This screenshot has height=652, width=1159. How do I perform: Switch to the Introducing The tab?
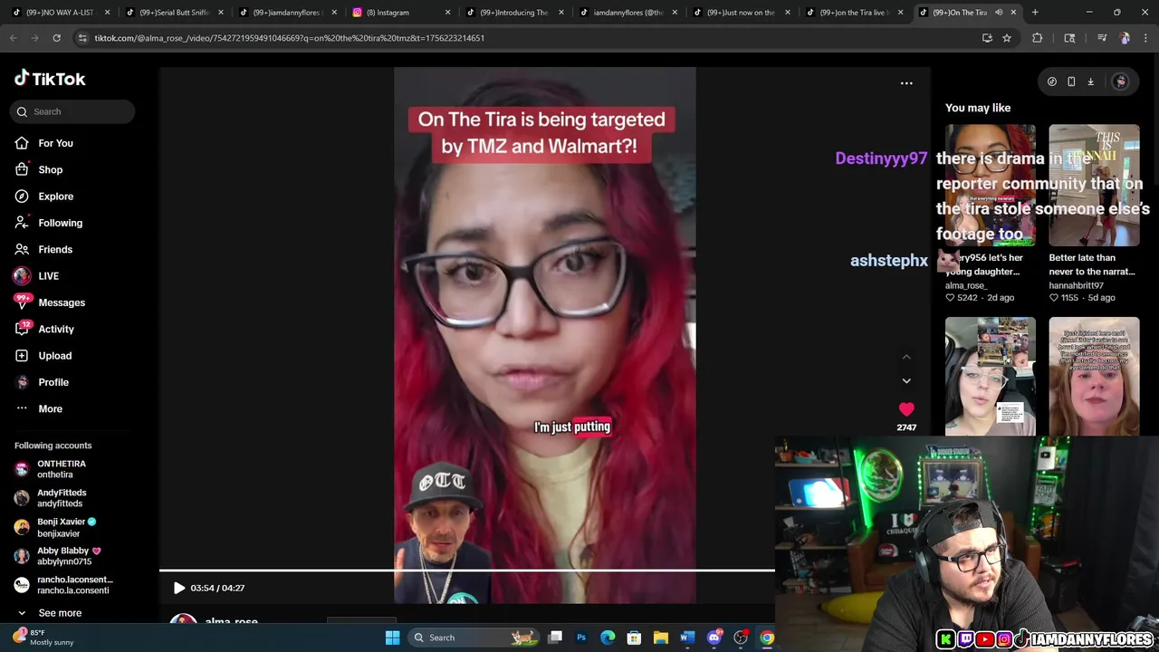pyautogui.click(x=514, y=13)
